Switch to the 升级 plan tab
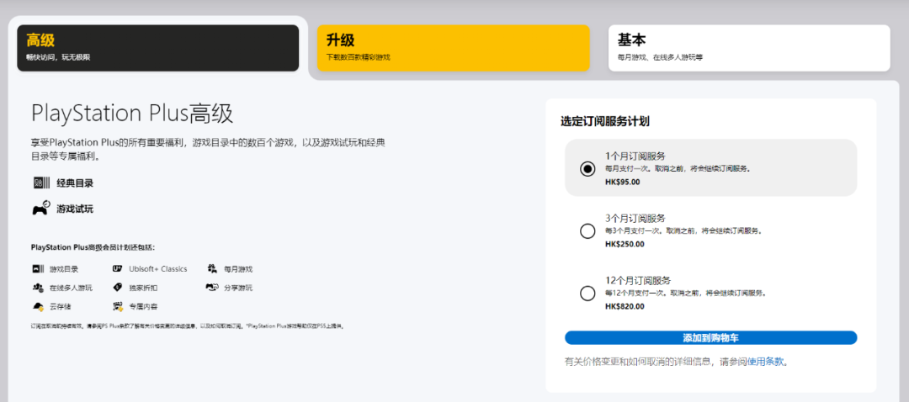Image resolution: width=909 pixels, height=402 pixels. 454,48
